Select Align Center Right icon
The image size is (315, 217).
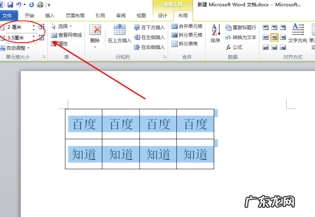tap(283, 37)
